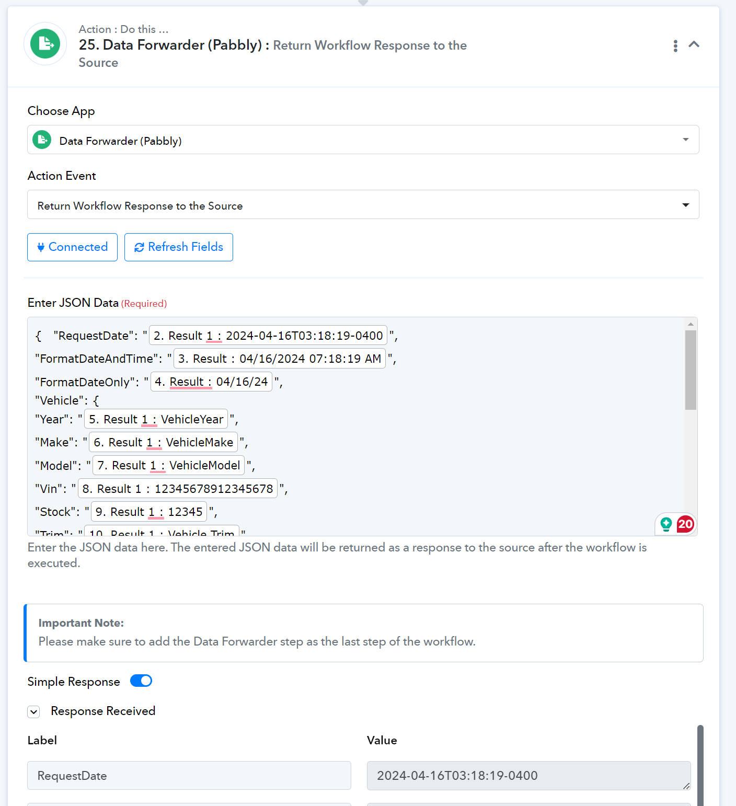This screenshot has height=806, width=736.
Task: Click the '9. Result 1 : 12345' tag
Action: (149, 512)
